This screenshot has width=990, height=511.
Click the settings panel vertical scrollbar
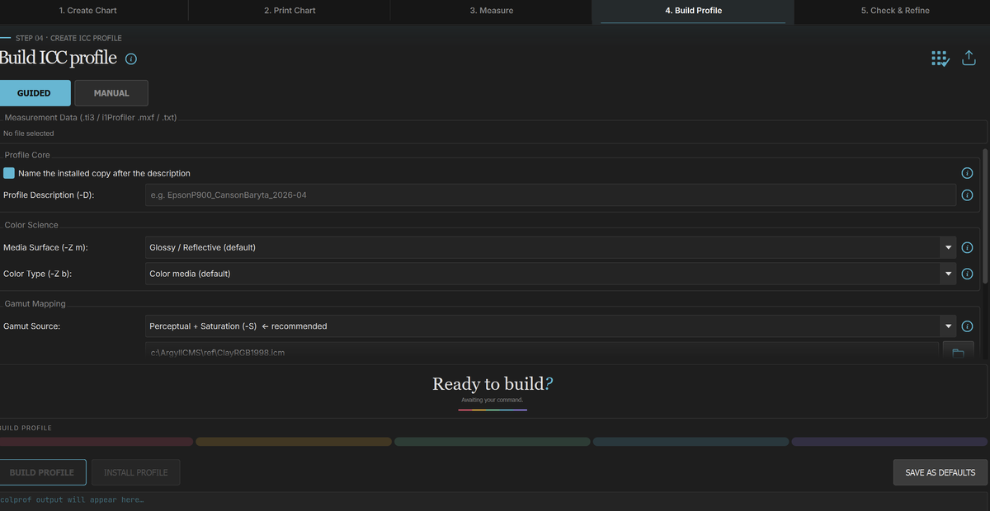984,216
